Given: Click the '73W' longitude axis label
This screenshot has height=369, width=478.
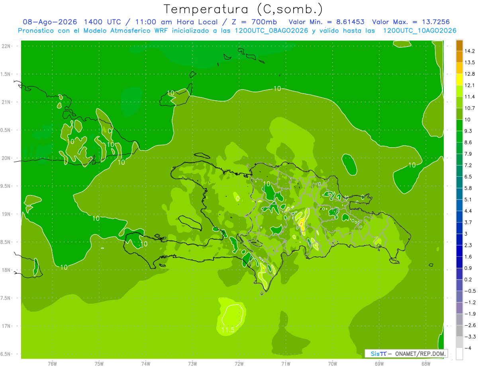Looking at the screenshot, I should (x=192, y=364).
